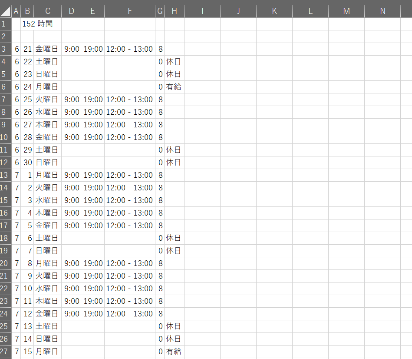412x359 pixels.
Task: Select row 2 header
Action: (6, 37)
